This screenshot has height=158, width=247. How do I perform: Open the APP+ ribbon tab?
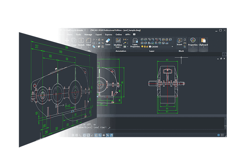coord(128,34)
